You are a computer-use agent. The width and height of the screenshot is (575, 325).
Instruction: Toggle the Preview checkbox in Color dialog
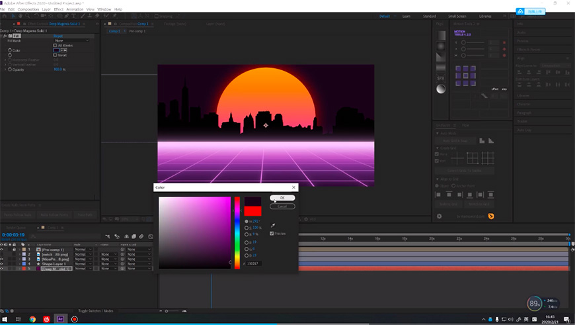(x=272, y=234)
